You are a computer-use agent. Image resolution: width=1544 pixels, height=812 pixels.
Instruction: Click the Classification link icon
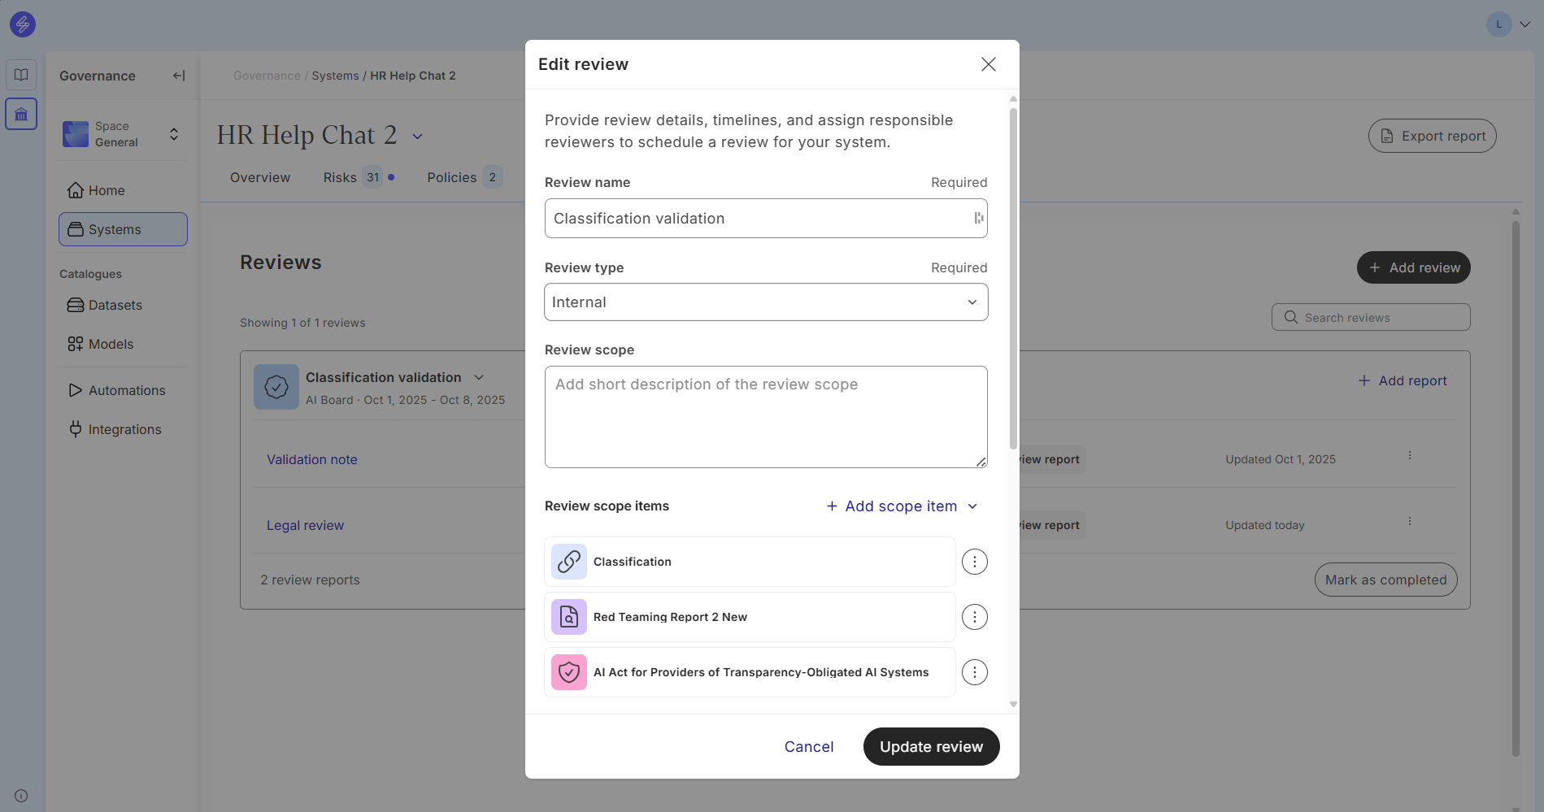tap(569, 562)
